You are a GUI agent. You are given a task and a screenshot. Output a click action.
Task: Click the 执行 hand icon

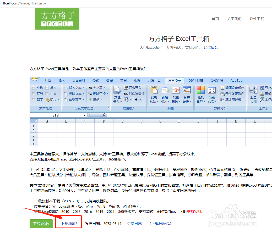47,99
